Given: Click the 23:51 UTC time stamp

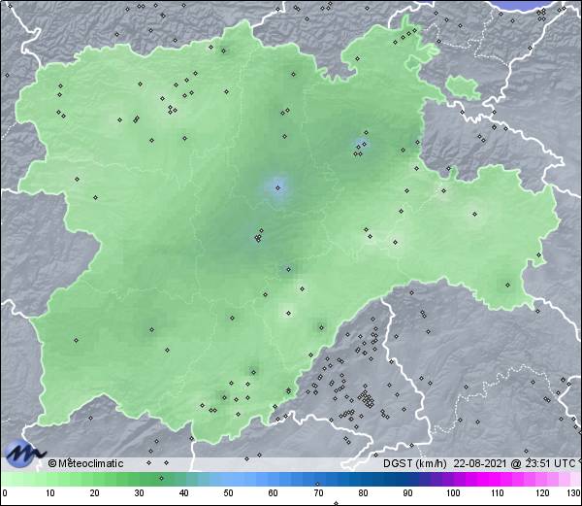Looking at the screenshot, I should pyautogui.click(x=548, y=463).
